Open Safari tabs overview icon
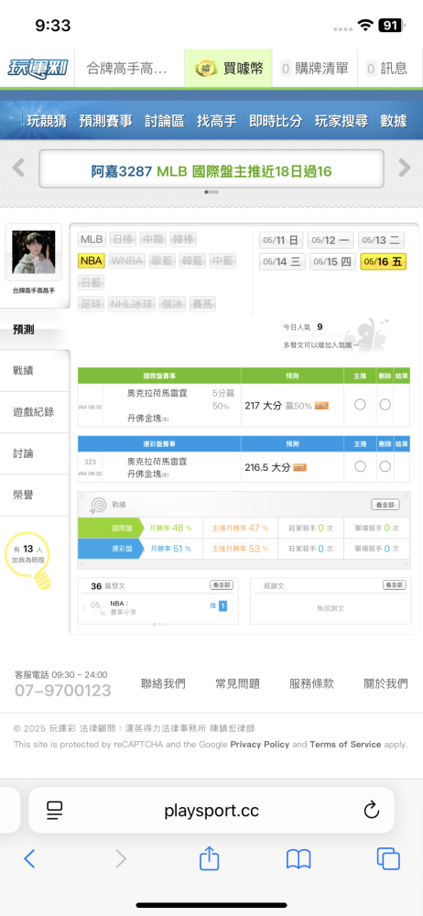 (x=388, y=858)
